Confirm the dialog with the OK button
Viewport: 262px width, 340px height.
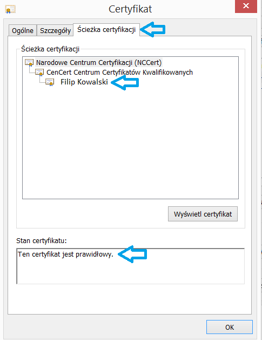(x=230, y=327)
